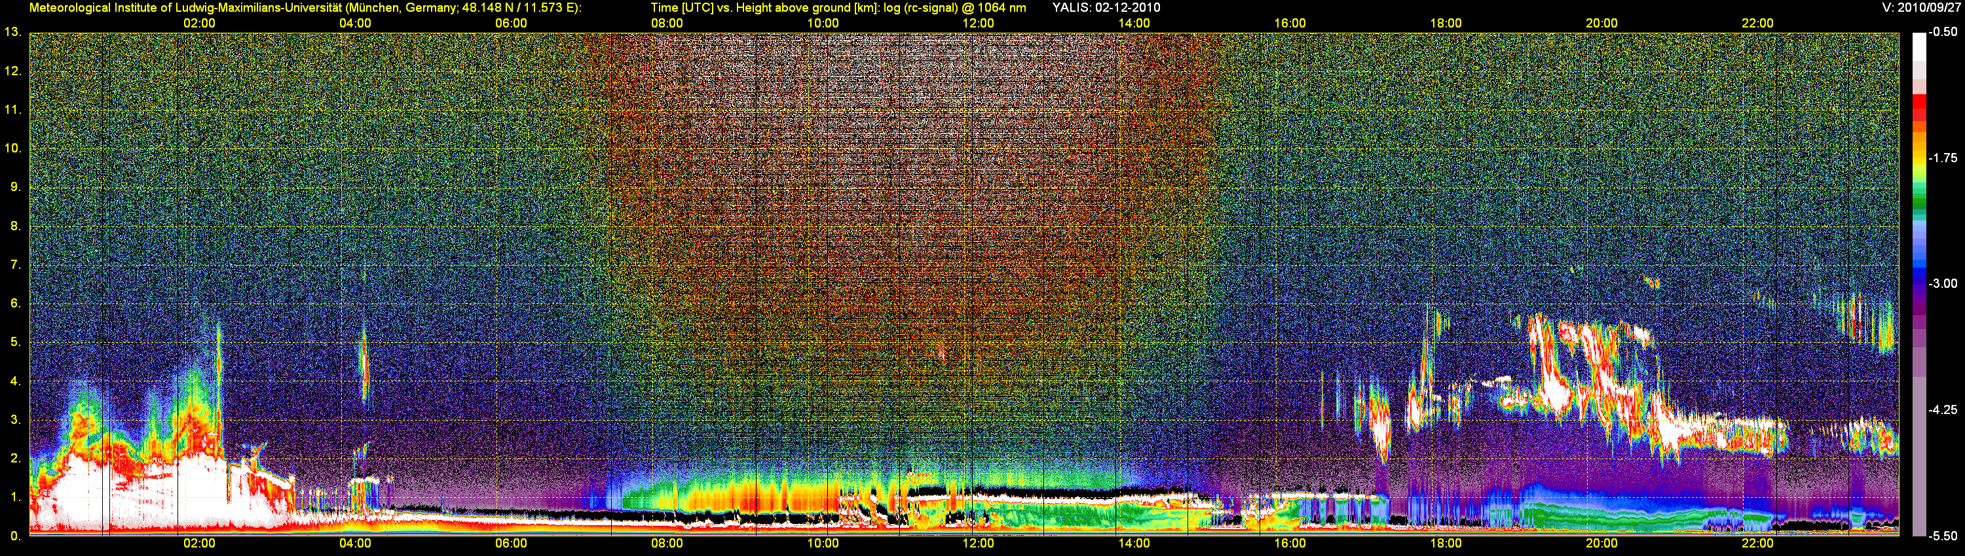Click the 12:00 label on the upper time axis
This screenshot has height=556, width=1965.
coord(979,24)
